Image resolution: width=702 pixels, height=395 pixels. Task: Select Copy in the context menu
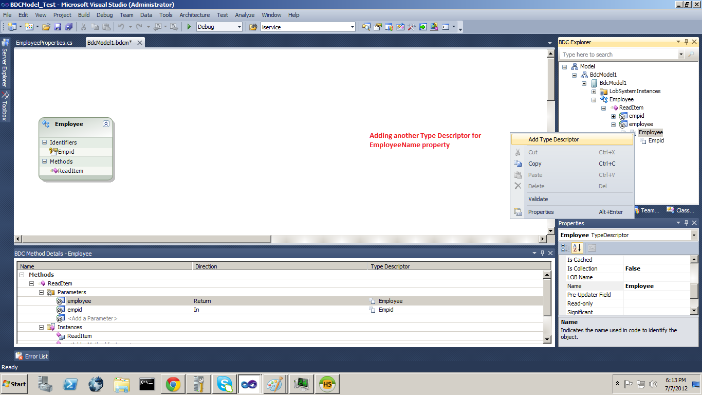point(572,164)
